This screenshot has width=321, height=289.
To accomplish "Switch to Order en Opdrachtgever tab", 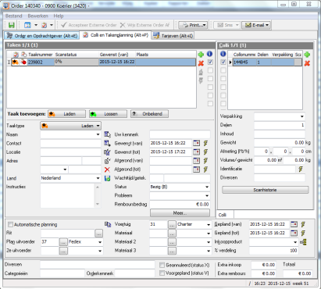I will pos(42,36).
